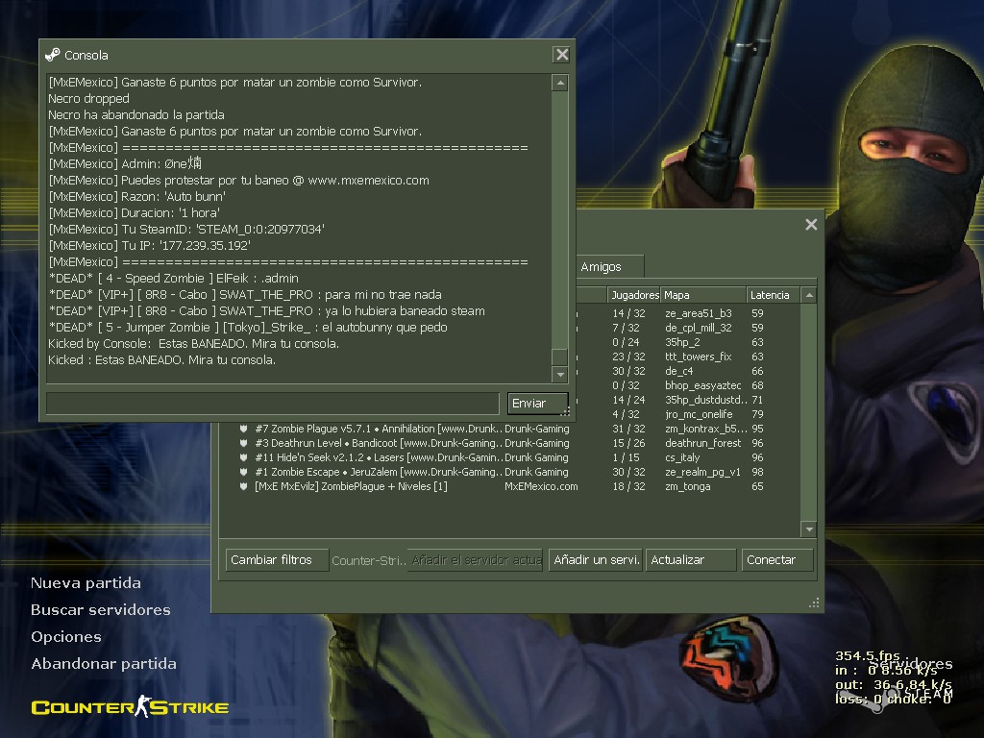Click console line mentioning www.mxemexico.com

[238, 180]
